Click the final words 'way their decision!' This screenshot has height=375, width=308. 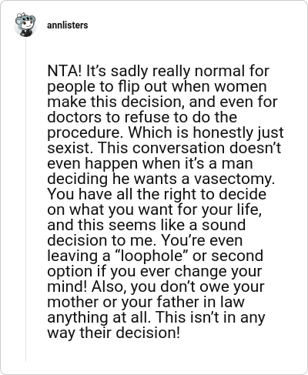113,333
